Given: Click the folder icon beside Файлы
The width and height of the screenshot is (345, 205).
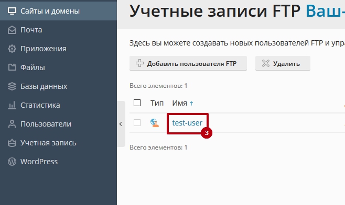Looking at the screenshot, I should coord(12,67).
